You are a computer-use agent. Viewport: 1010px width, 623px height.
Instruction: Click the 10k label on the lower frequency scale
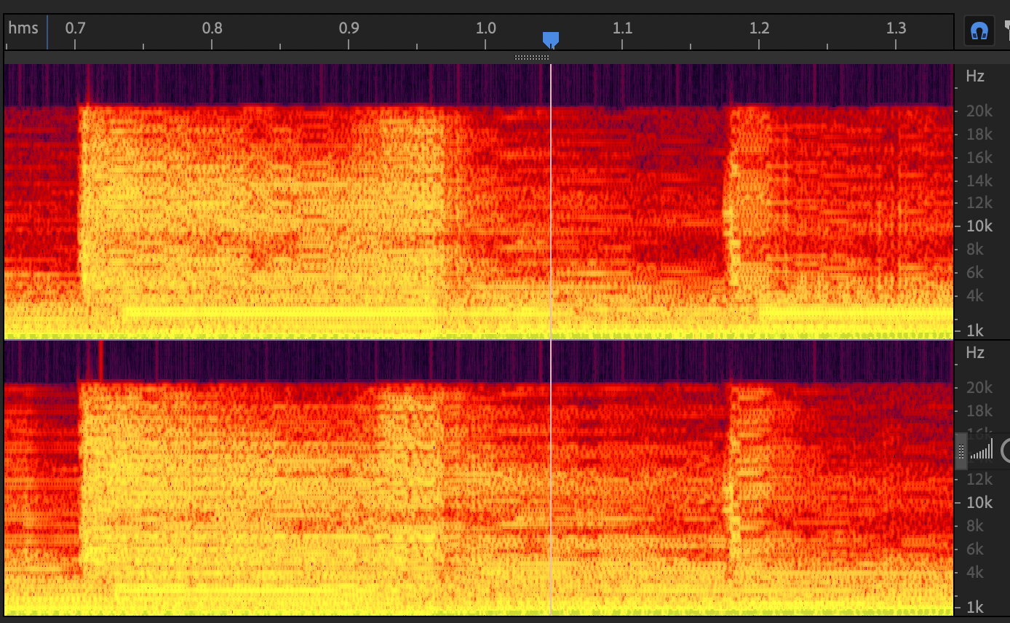pos(979,503)
